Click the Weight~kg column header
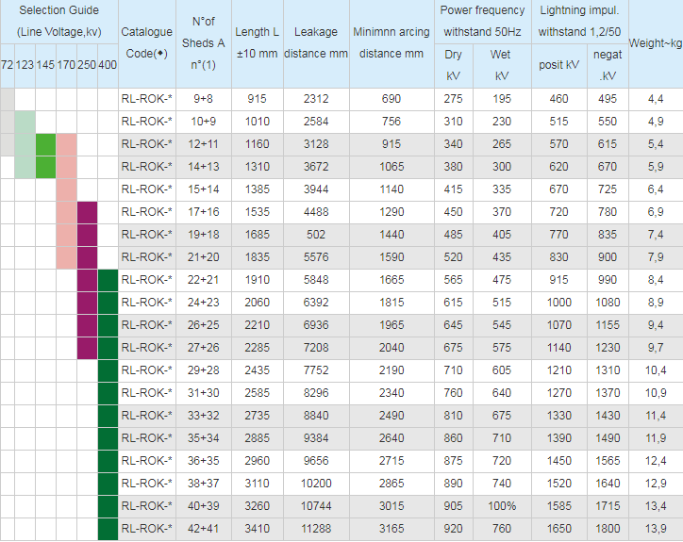The height and width of the screenshot is (542, 683). tap(655, 43)
